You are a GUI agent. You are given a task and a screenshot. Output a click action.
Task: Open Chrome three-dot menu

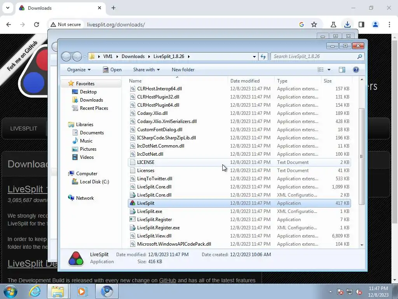[389, 25]
